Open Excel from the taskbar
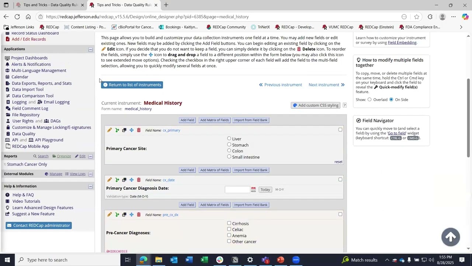472x266 pixels. 204,260
